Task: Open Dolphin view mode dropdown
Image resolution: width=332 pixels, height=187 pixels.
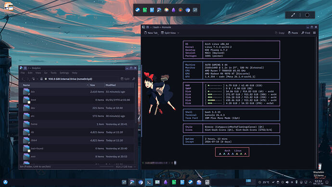Action: tap(35, 79)
